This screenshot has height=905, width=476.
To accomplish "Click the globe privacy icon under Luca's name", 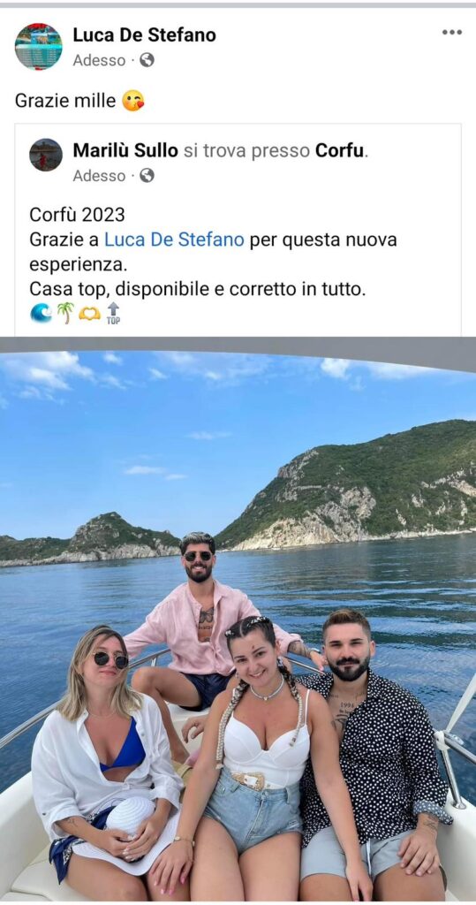I will click(x=147, y=60).
